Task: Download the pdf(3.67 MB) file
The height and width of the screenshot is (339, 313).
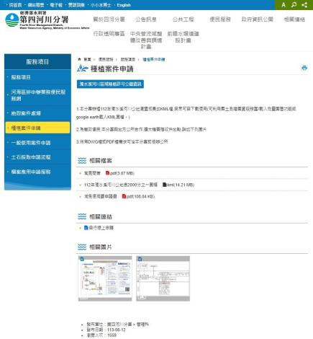Action: pyautogui.click(x=122, y=173)
